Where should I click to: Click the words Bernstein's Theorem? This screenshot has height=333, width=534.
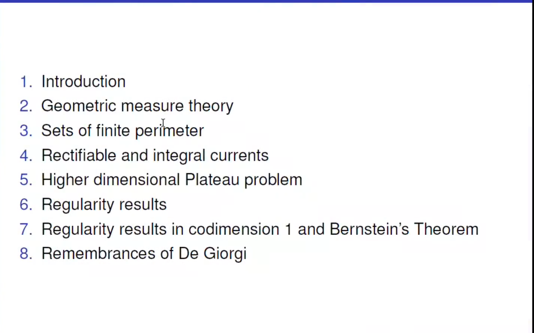coord(404,229)
